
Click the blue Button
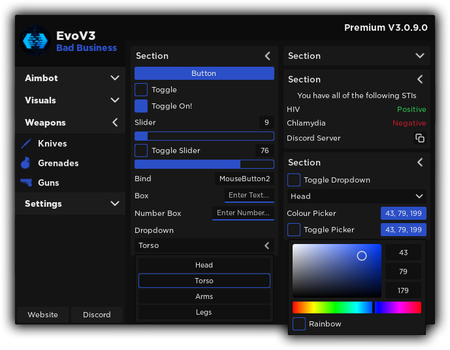pyautogui.click(x=204, y=73)
